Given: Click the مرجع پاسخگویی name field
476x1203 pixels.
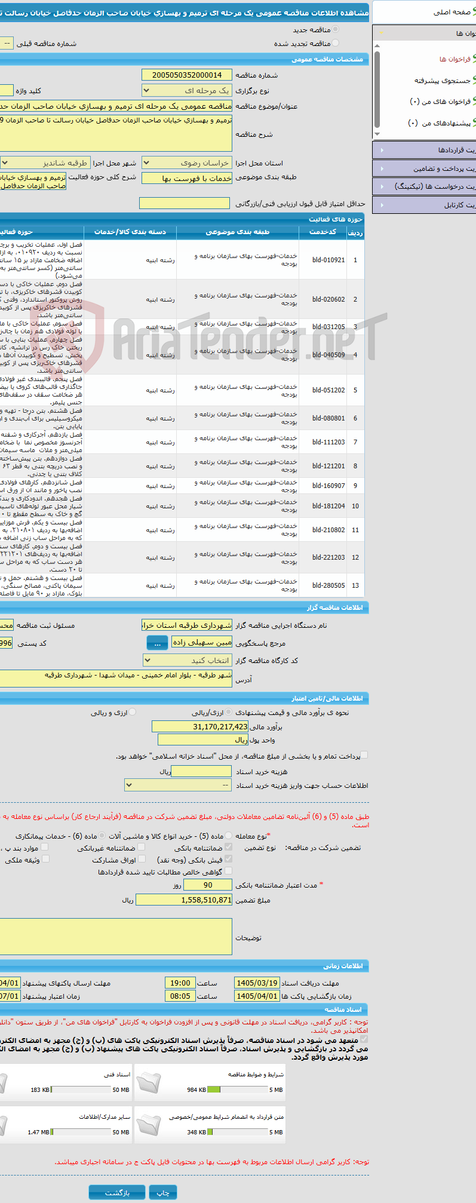Looking at the screenshot, I should point(202,642).
